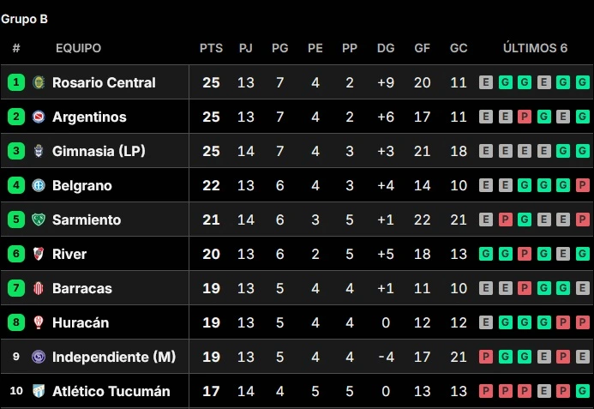Click the Sarmiento green shield crest

click(x=39, y=220)
